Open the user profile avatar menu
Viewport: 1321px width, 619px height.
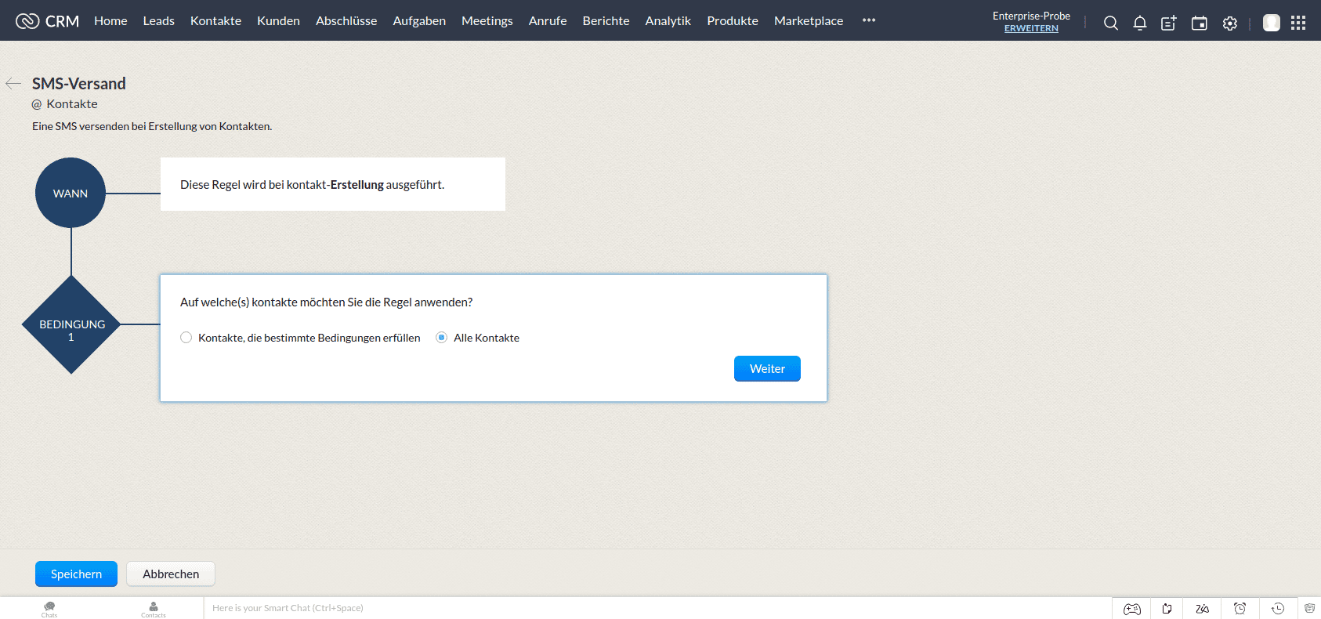click(x=1272, y=23)
